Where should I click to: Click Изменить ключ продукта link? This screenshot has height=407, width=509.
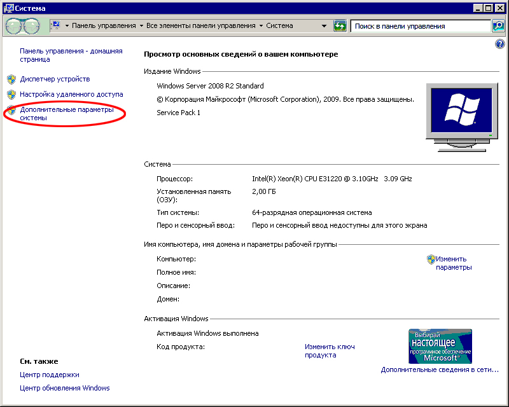pyautogui.click(x=330, y=351)
